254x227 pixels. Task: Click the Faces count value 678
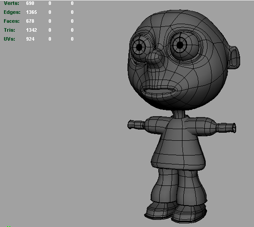(30, 21)
